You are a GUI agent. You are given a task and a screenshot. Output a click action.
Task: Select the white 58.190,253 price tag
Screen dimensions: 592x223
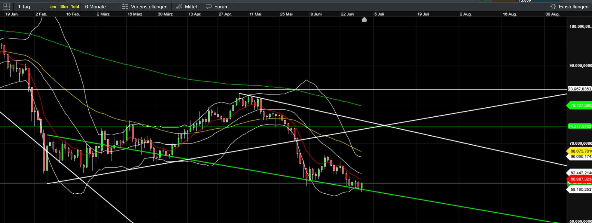click(x=579, y=189)
